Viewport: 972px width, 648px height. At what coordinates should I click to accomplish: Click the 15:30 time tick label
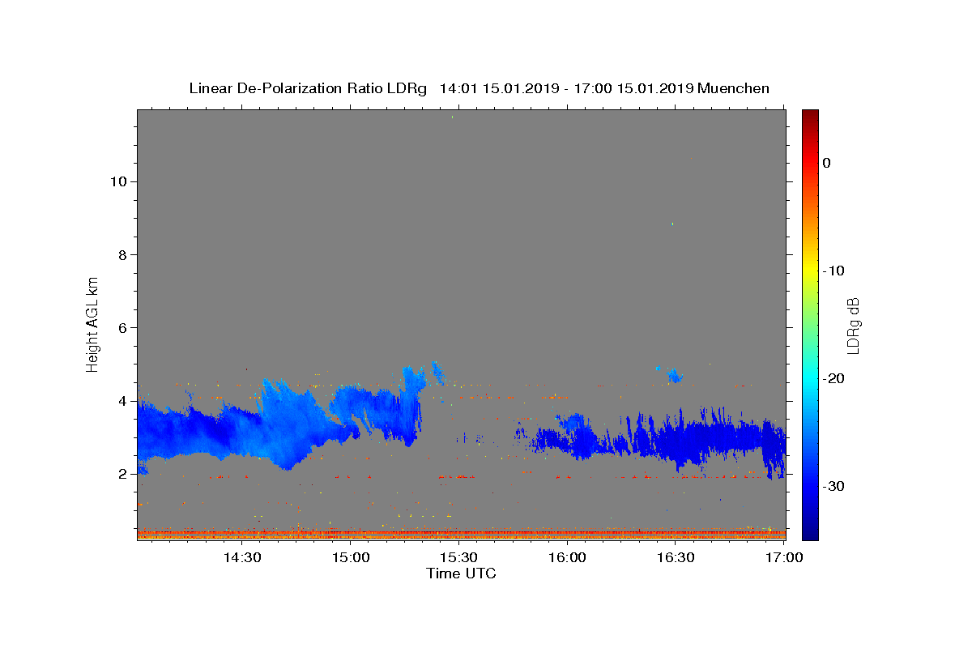pyautogui.click(x=459, y=557)
